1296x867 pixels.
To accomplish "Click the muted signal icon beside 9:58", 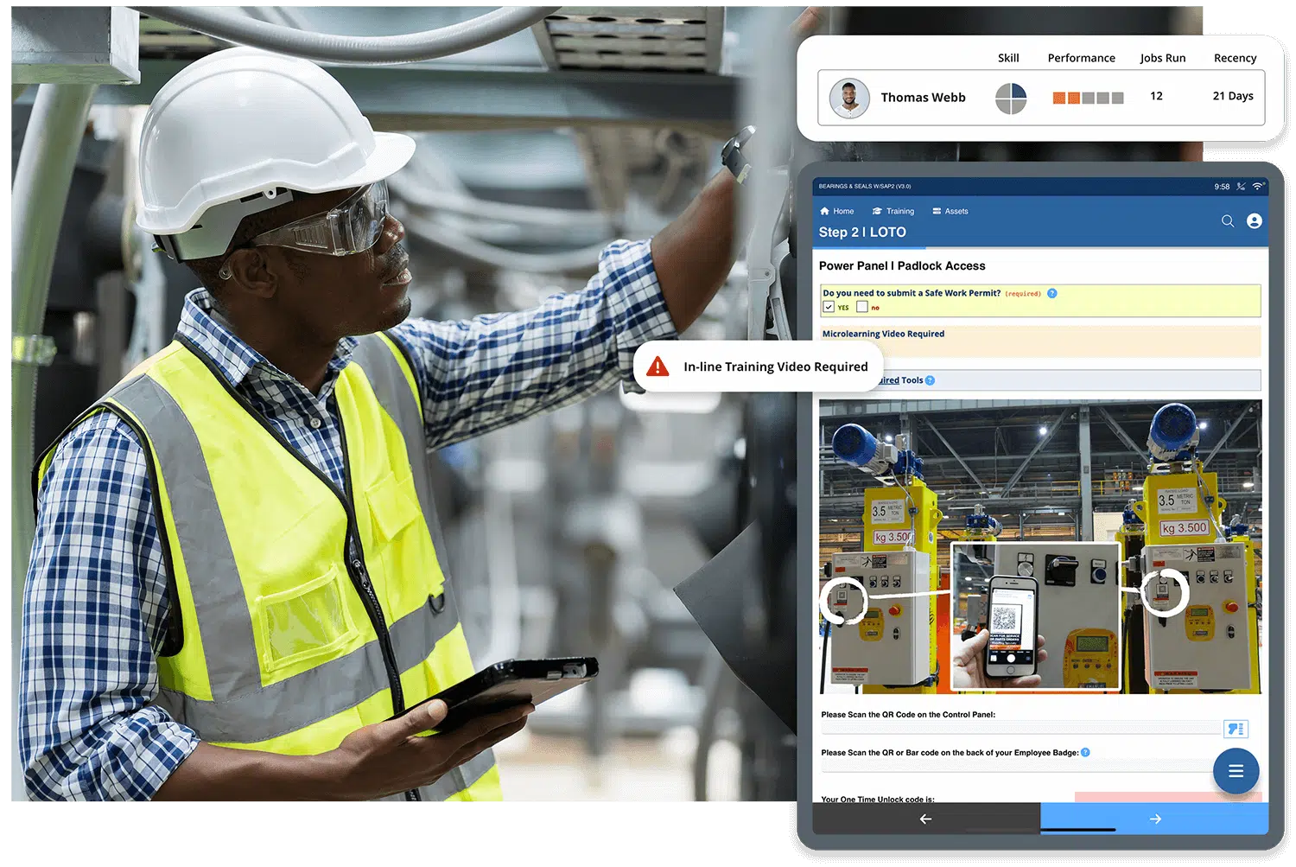I will point(1241,186).
